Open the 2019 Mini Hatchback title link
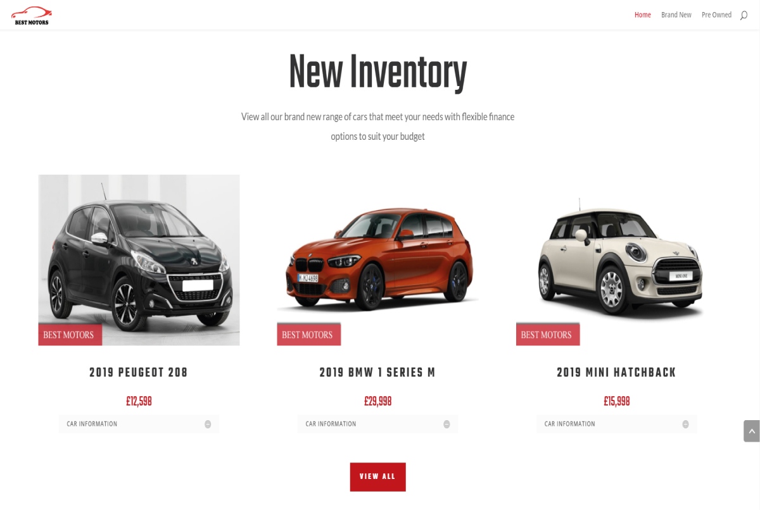760x510 pixels. tap(616, 372)
